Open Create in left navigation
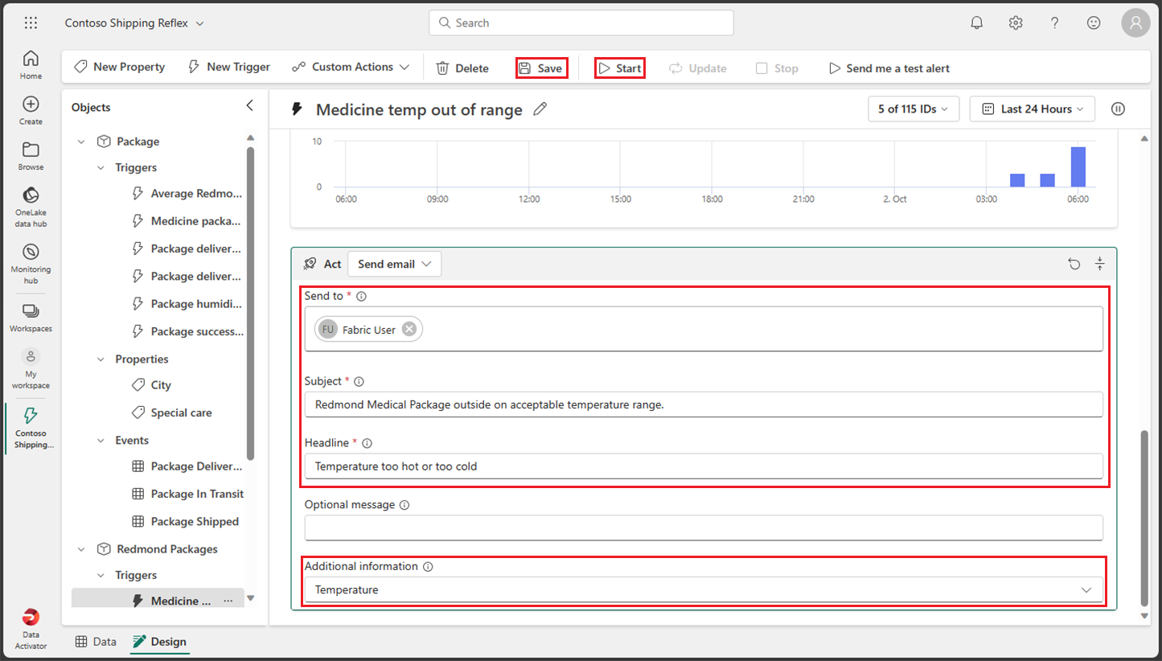 [31, 111]
